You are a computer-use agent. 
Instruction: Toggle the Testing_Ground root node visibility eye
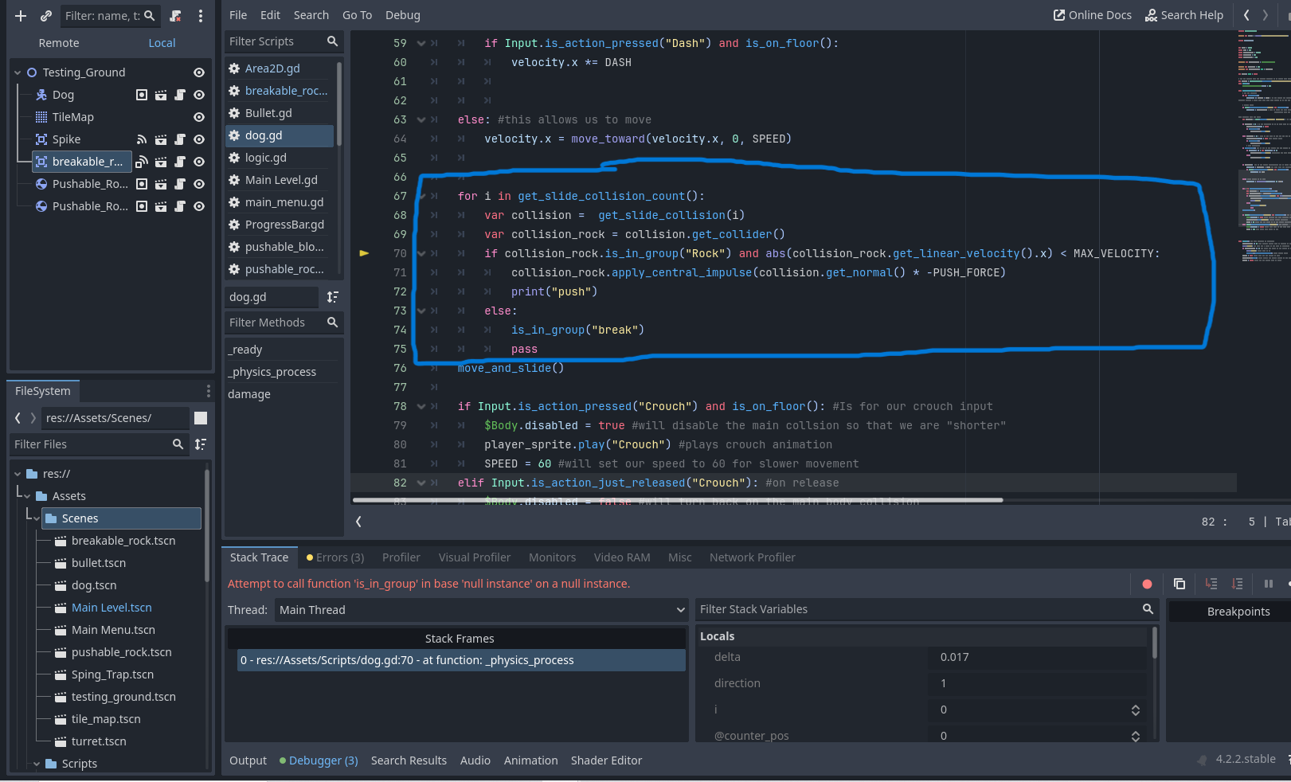pyautogui.click(x=199, y=72)
